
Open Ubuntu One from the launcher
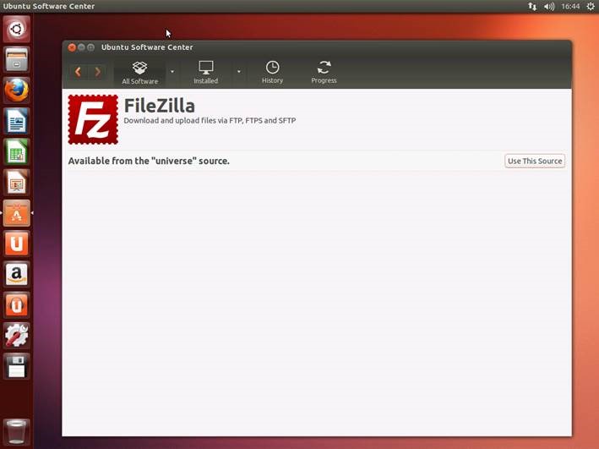16,244
